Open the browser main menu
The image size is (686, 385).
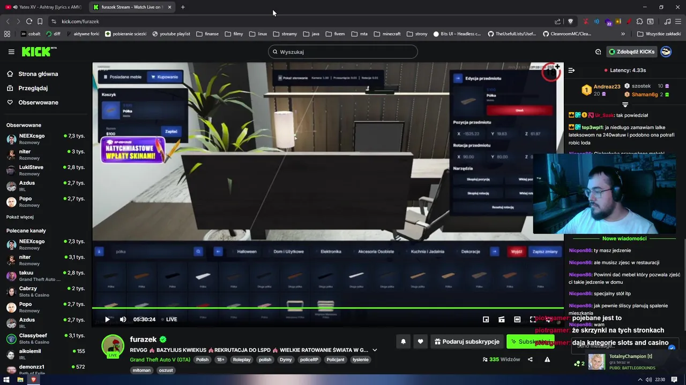pyautogui.click(x=678, y=21)
